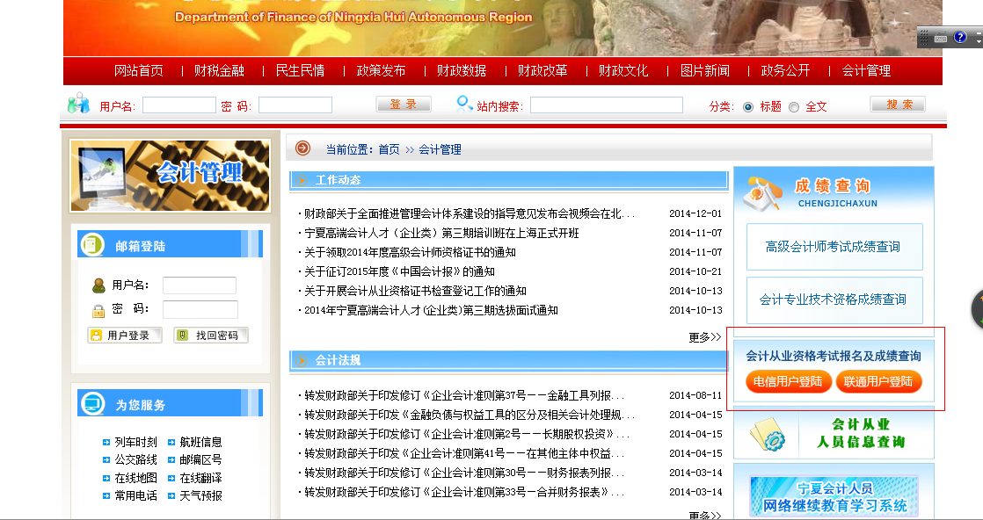983x520 pixels.
Task: Focus the 站内搜索 input field
Action: point(606,105)
